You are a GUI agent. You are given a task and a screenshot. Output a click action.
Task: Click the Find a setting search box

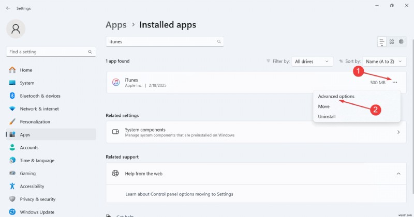click(x=51, y=52)
